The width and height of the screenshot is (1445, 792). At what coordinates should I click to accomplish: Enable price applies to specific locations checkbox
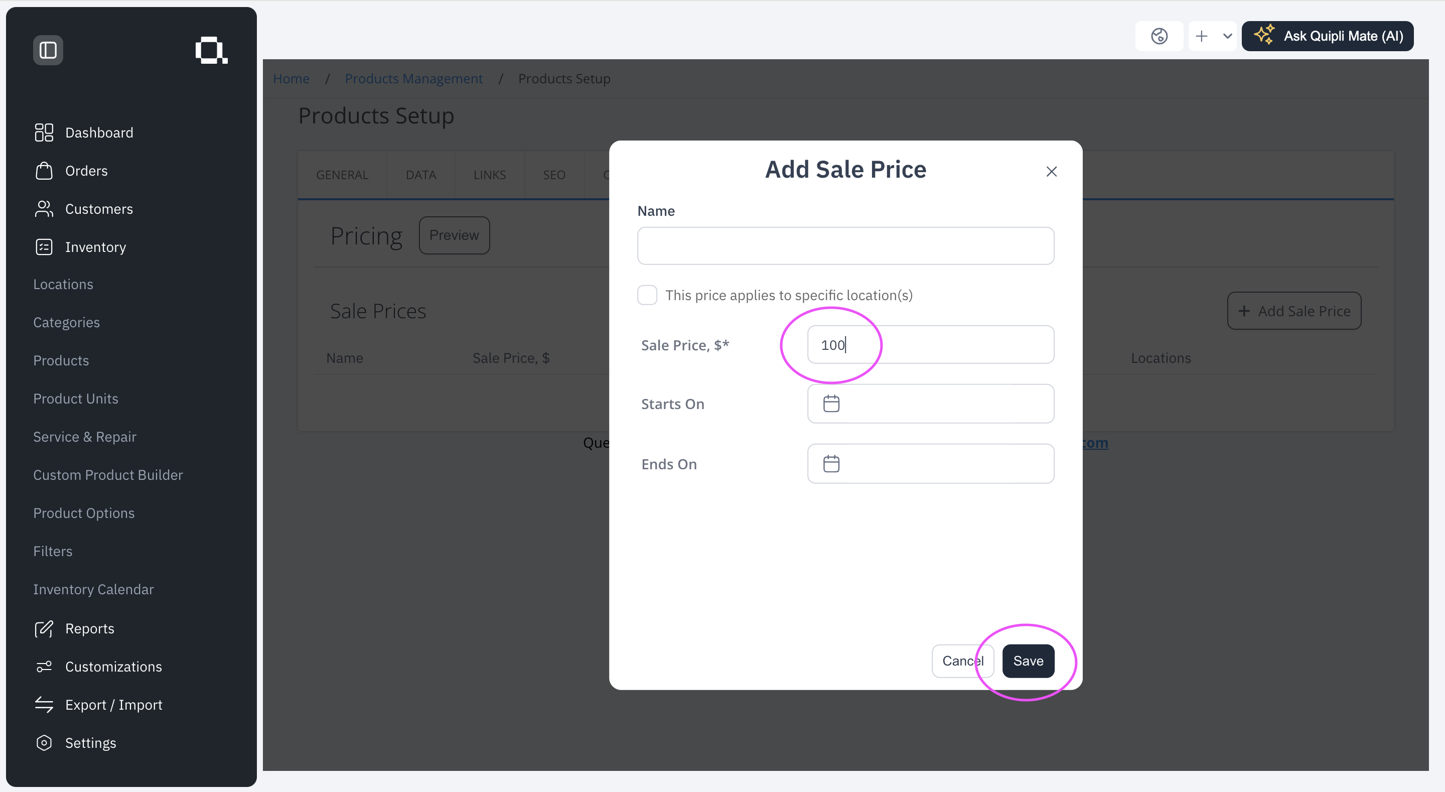647,295
